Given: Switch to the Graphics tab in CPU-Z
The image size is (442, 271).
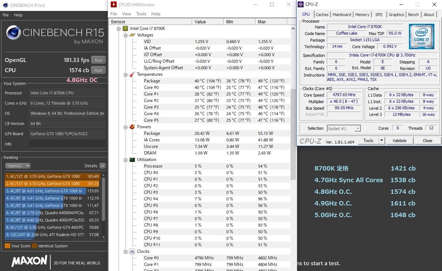Looking at the screenshot, I should click(x=396, y=15).
